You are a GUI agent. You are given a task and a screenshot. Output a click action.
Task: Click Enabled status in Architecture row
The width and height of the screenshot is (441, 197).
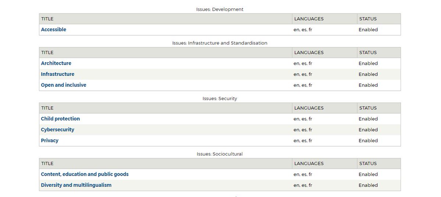(368, 63)
